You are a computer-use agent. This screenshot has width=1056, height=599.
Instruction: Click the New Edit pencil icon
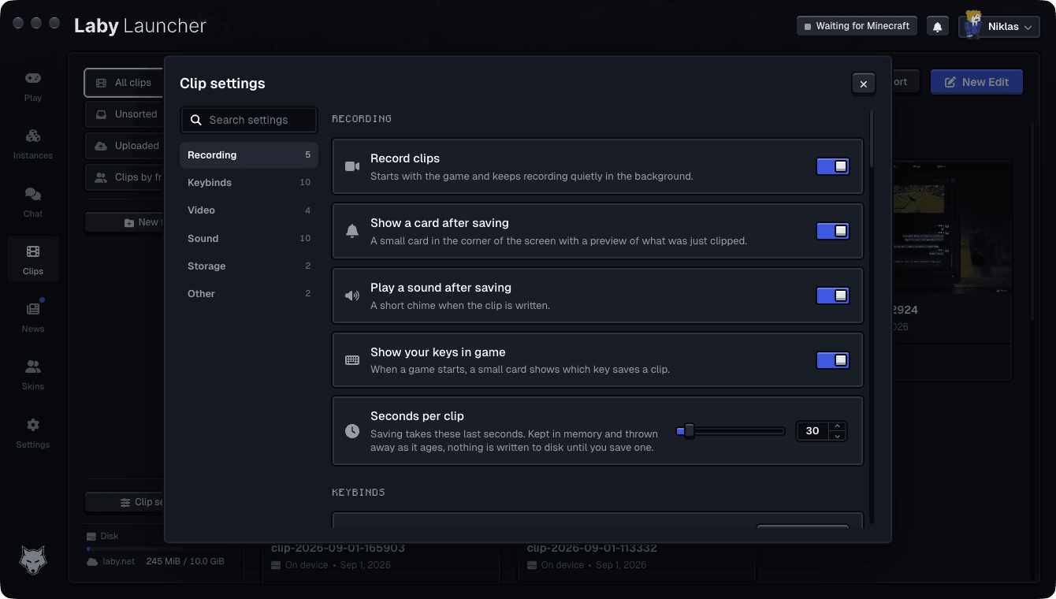(x=950, y=82)
